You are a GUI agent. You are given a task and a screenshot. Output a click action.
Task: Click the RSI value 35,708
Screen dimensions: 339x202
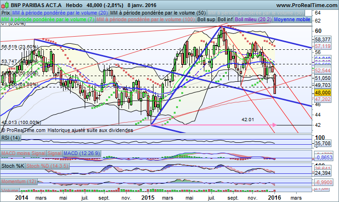pos(323,143)
